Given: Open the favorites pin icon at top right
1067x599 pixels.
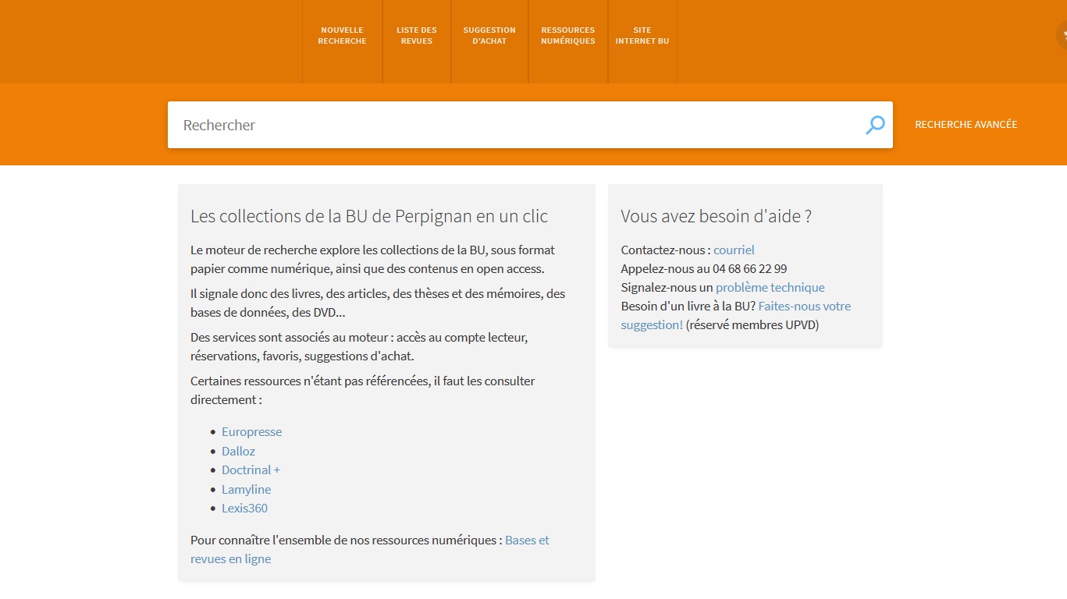Looking at the screenshot, I should [1062, 35].
